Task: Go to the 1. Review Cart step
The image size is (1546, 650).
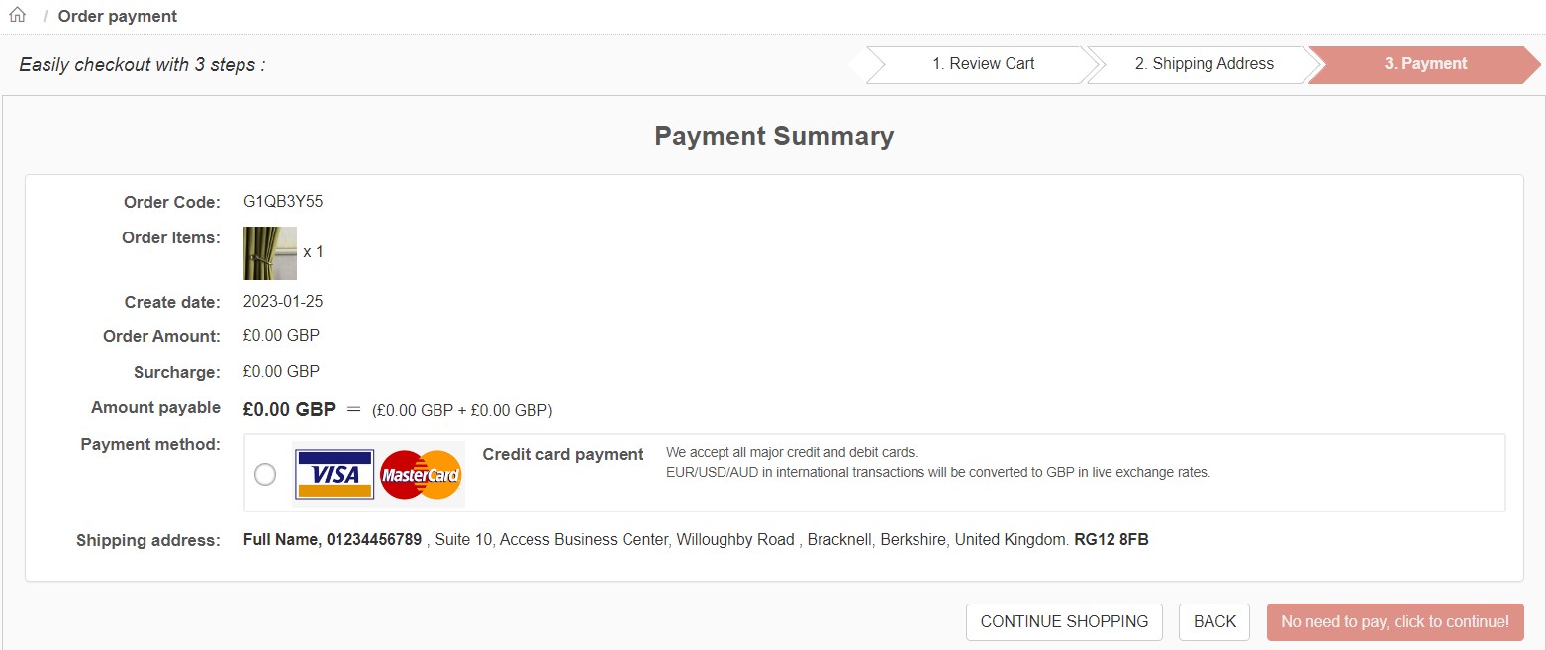Action: [x=982, y=64]
